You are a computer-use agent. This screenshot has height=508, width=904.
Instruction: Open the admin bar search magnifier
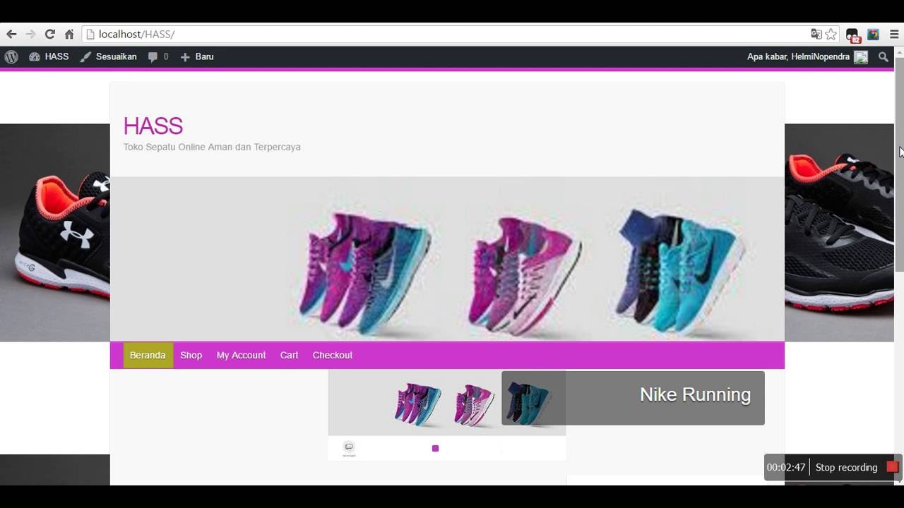click(884, 57)
